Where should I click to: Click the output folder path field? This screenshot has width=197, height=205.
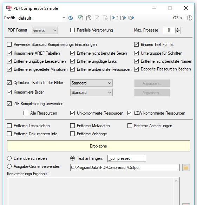(125, 168)
